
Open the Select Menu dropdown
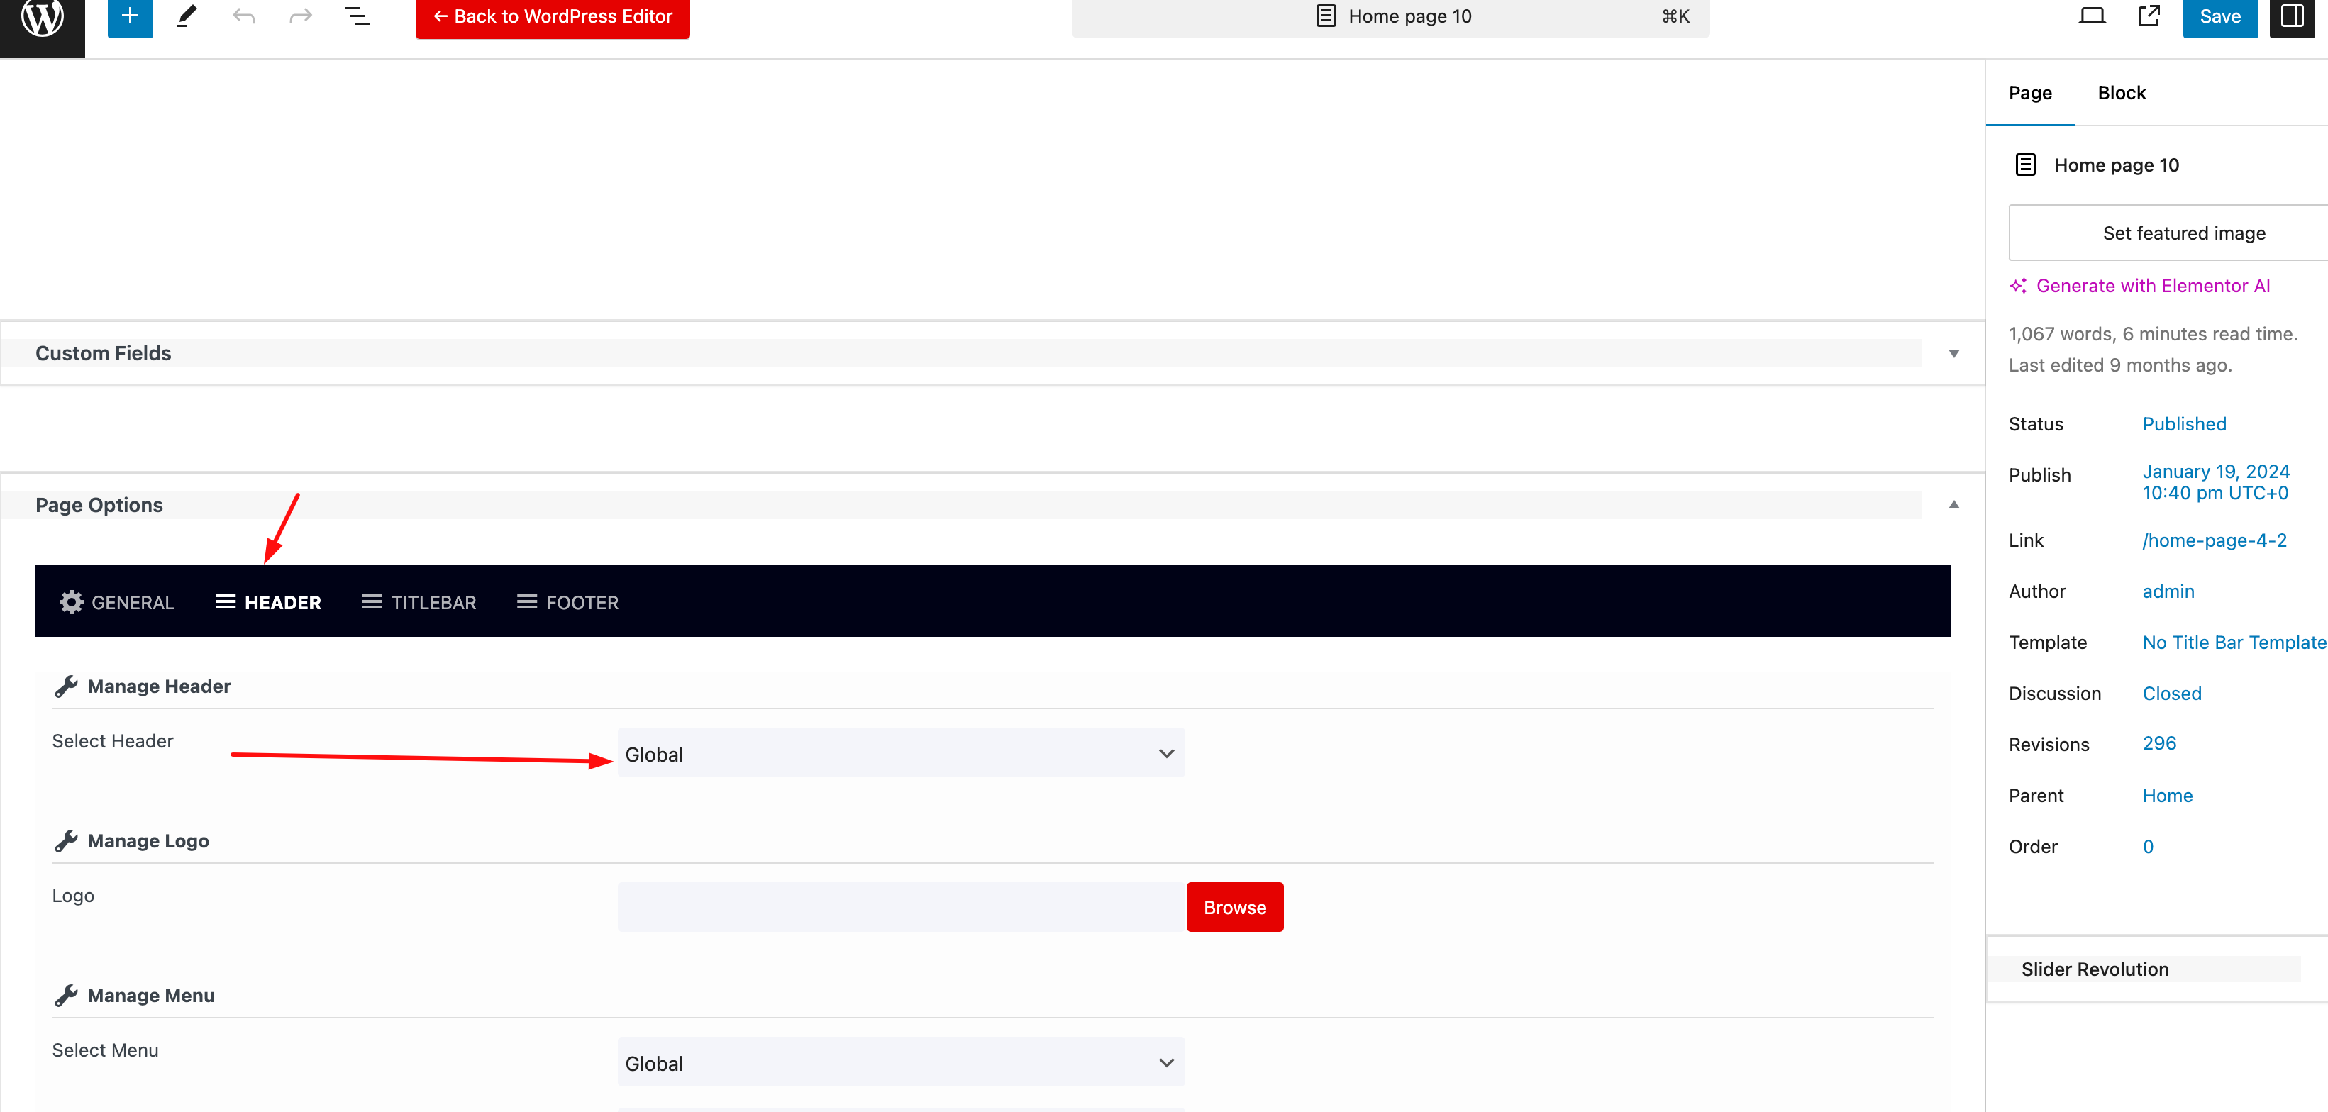pyautogui.click(x=901, y=1062)
